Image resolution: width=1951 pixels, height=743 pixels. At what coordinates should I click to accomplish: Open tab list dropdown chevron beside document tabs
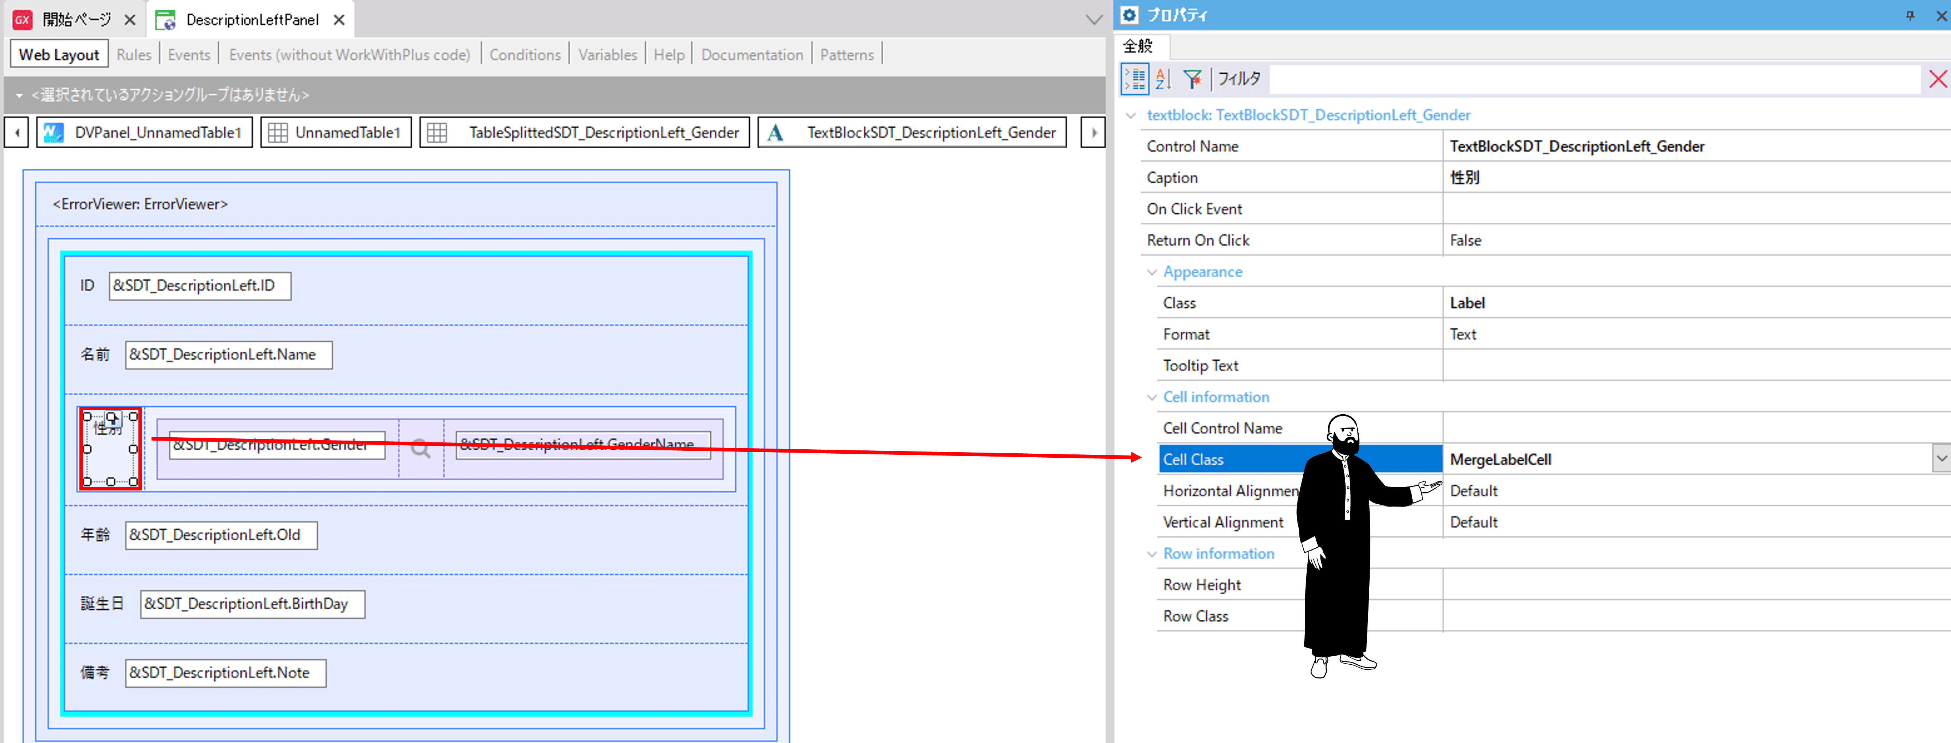tap(1094, 20)
